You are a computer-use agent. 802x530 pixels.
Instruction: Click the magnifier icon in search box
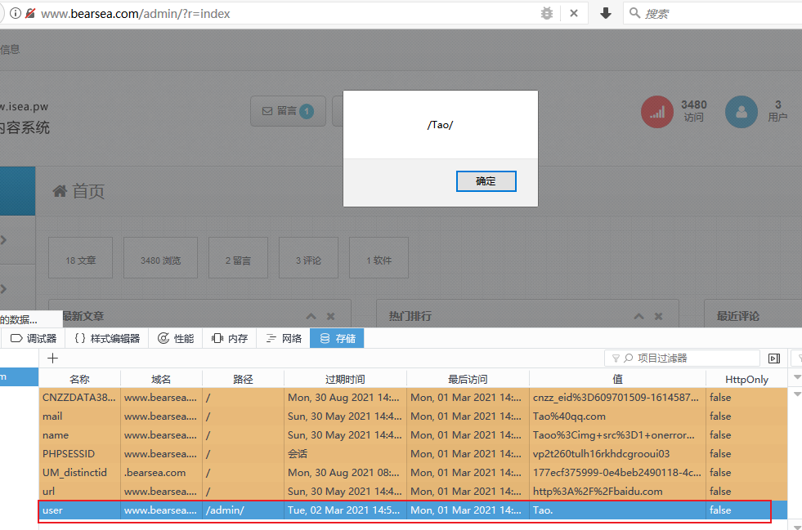(x=634, y=13)
